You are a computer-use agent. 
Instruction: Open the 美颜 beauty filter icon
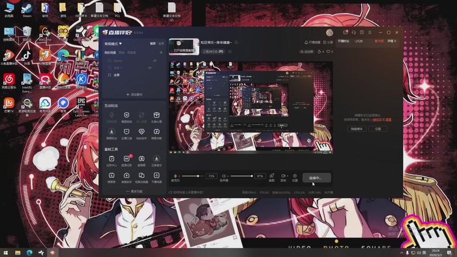point(272,177)
